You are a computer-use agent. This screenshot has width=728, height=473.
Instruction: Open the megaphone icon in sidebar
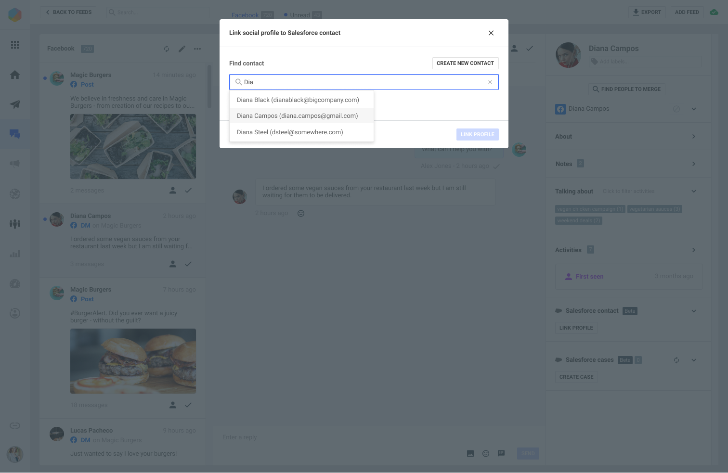(x=15, y=164)
